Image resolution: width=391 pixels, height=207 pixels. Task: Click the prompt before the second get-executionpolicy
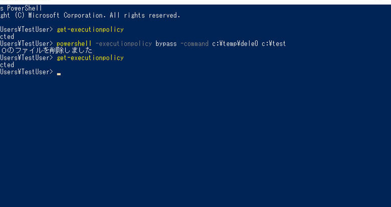[x=27, y=58]
